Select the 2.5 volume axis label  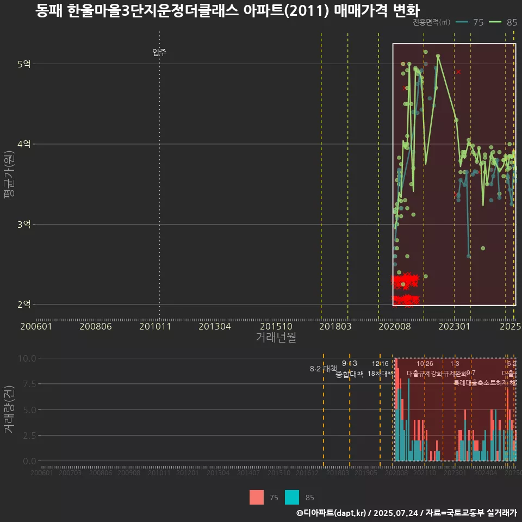(x=29, y=436)
